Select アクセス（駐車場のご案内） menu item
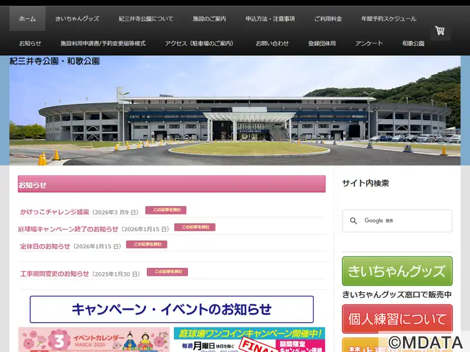The height and width of the screenshot is (352, 470). pyautogui.click(x=199, y=43)
